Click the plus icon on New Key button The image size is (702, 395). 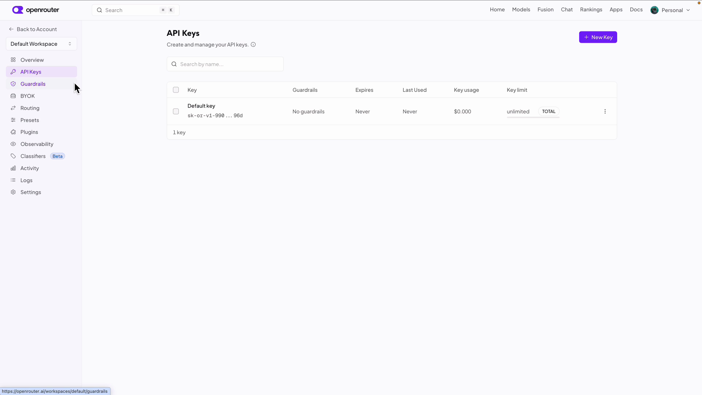(x=586, y=37)
